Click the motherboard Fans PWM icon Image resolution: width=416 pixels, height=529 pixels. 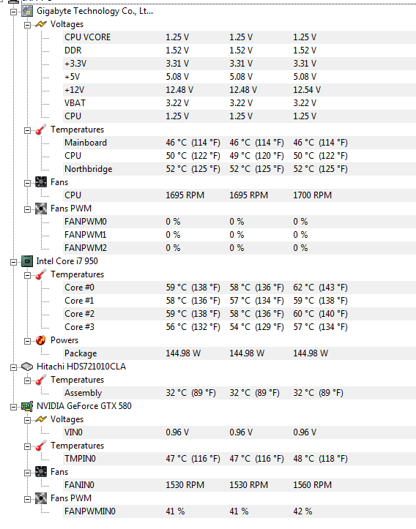41,209
